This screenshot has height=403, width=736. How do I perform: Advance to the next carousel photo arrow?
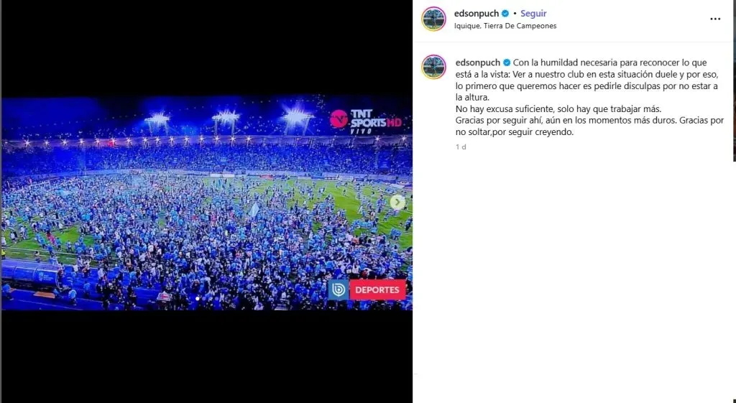point(397,202)
